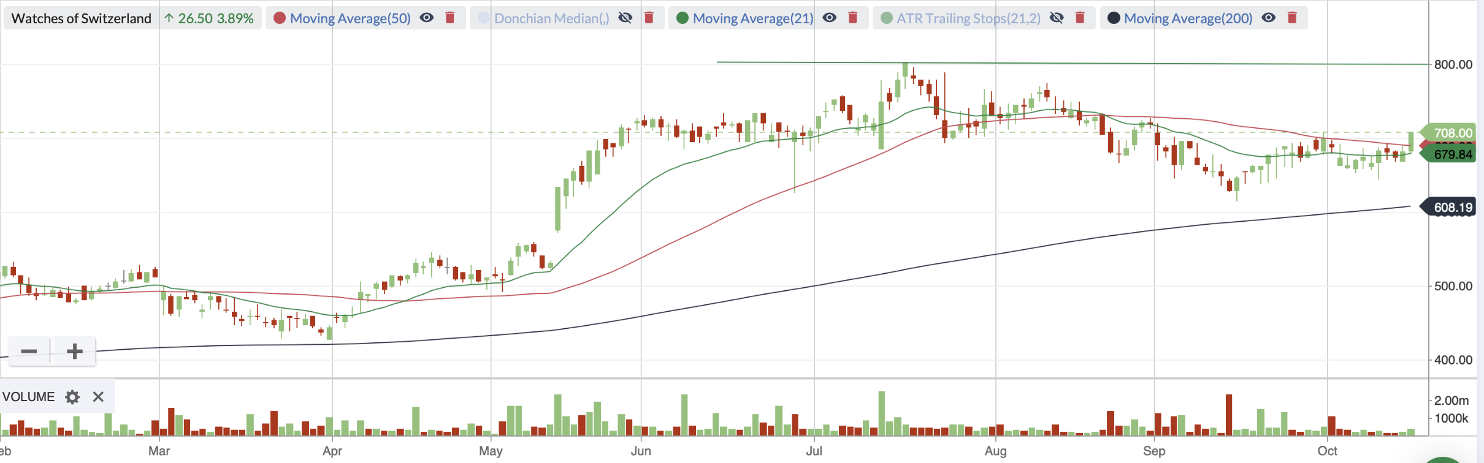The width and height of the screenshot is (1484, 463).
Task: Click the green Moving Average(21) color dot
Action: (683, 18)
